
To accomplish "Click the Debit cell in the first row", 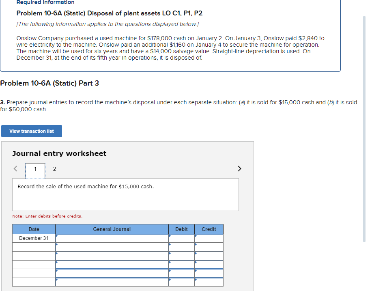I will pos(181,238).
